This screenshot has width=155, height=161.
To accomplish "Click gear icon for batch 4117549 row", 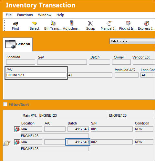I will point(17,142).
